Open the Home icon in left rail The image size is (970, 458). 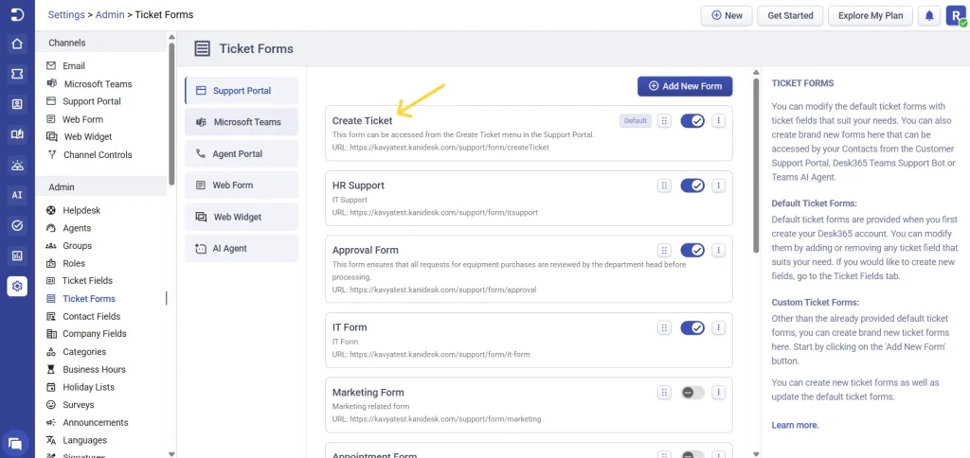pos(17,44)
